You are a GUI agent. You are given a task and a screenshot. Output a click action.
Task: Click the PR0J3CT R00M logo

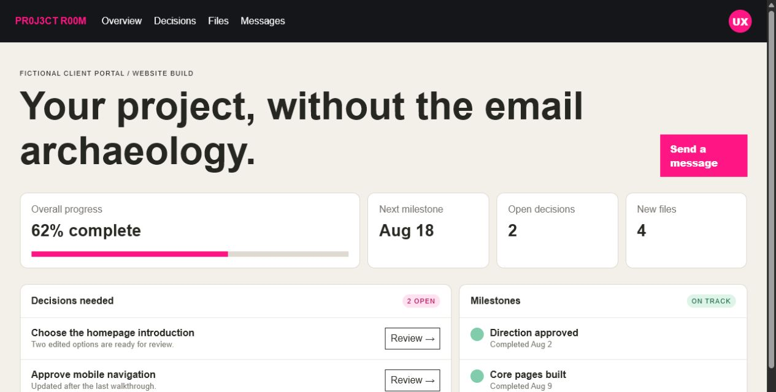[x=51, y=21]
